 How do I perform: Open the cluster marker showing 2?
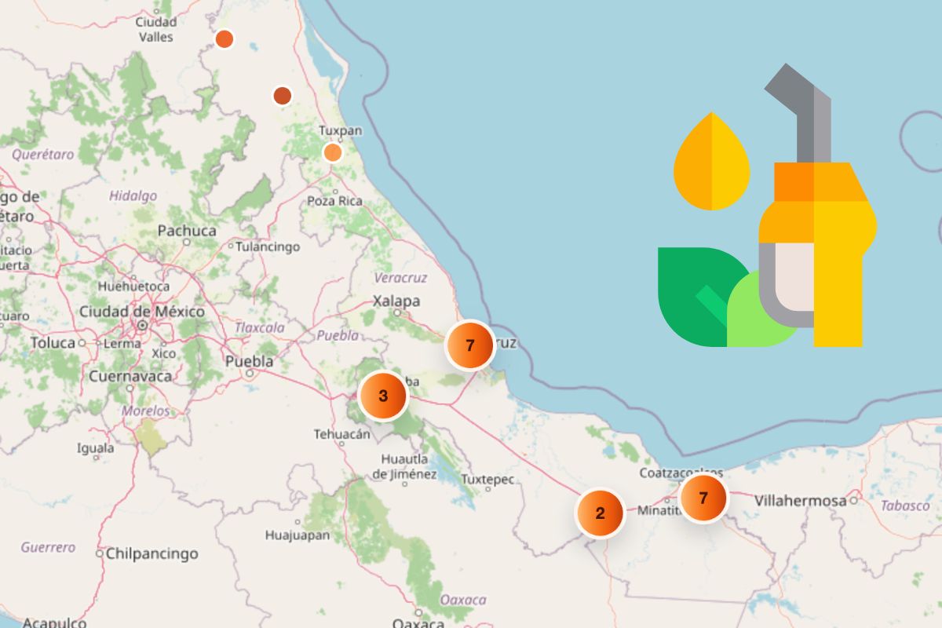pos(601,513)
